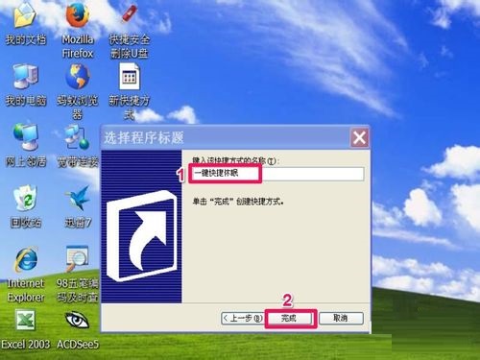Click the Internet Explorer desktop icon
Viewport: 480px width, 360px height.
26,259
